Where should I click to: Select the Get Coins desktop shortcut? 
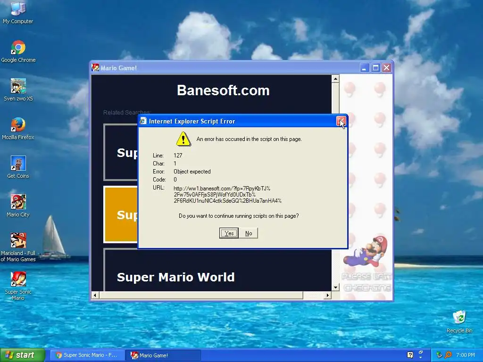pos(18,167)
